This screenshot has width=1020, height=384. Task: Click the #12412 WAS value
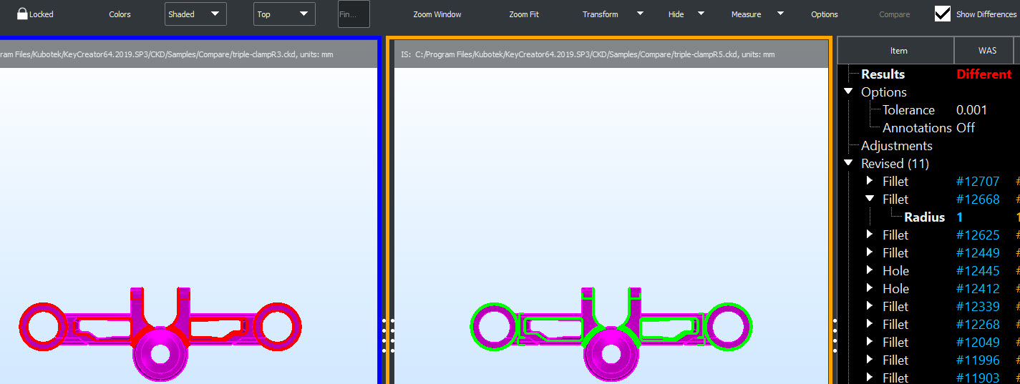(978, 289)
